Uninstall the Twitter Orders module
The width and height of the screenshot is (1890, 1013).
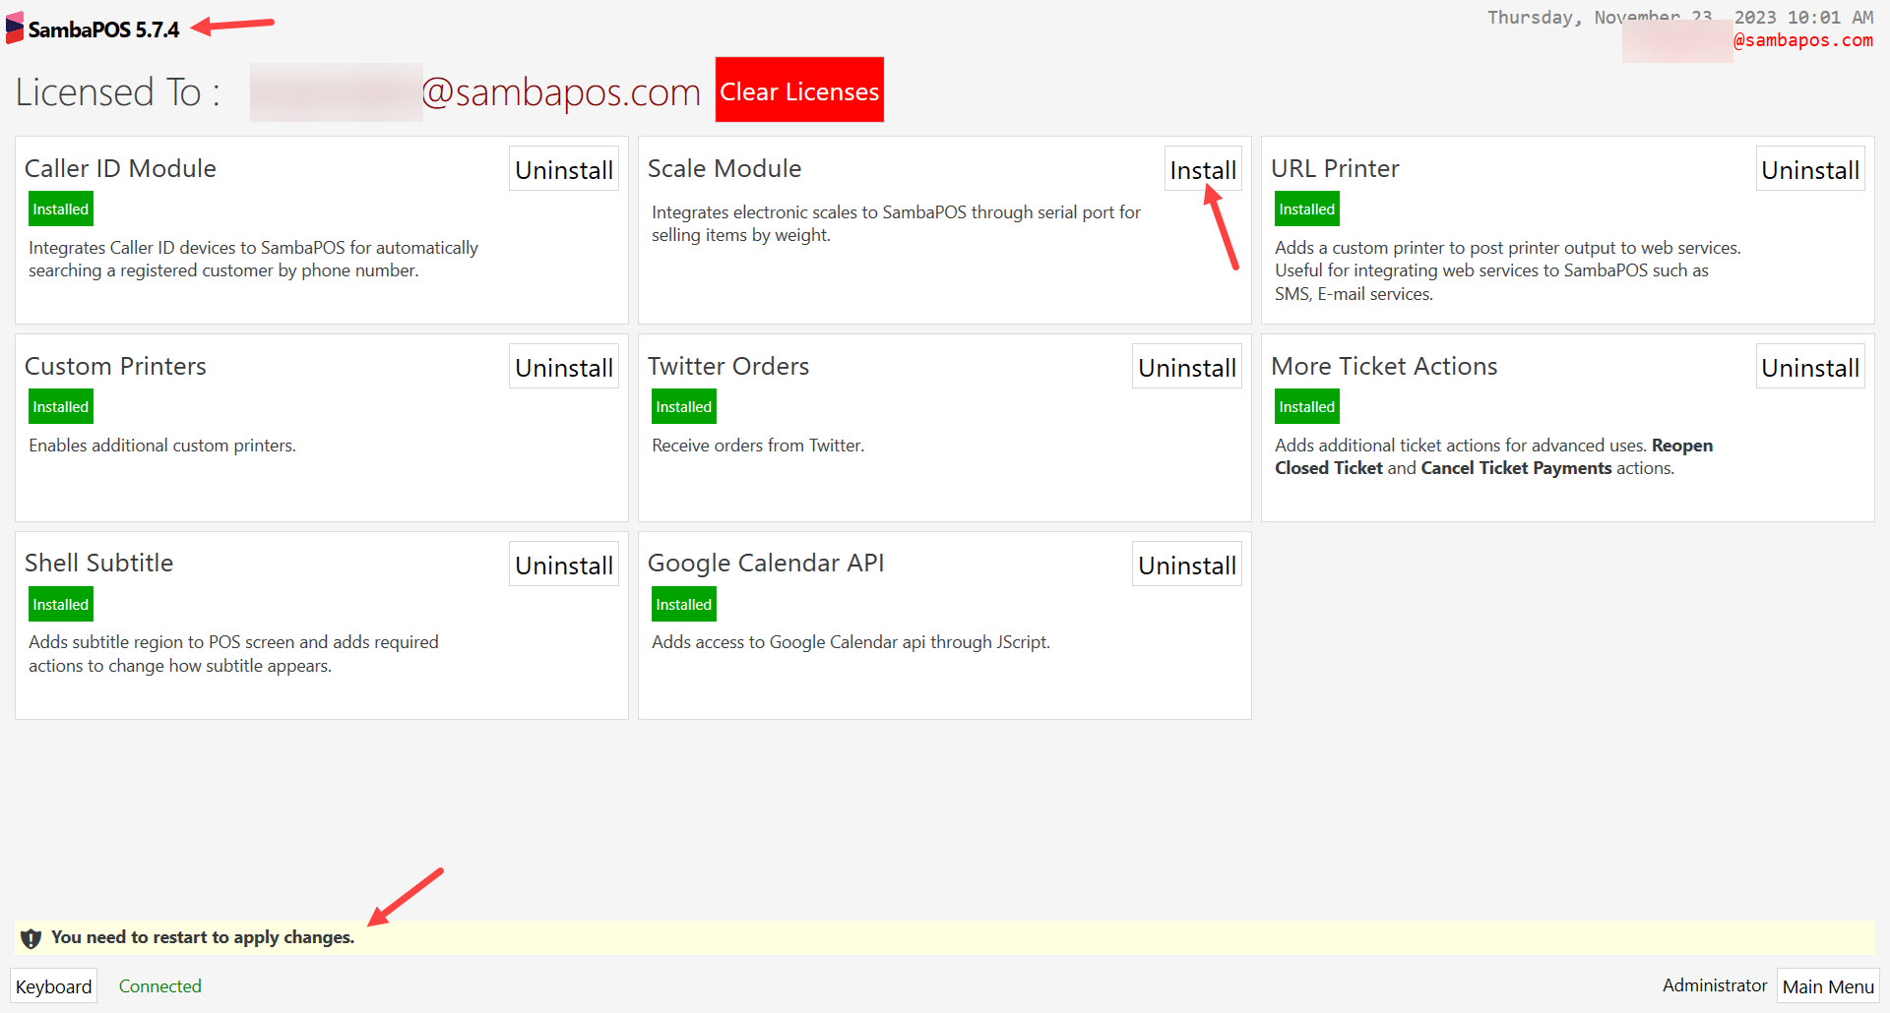[x=1186, y=366]
